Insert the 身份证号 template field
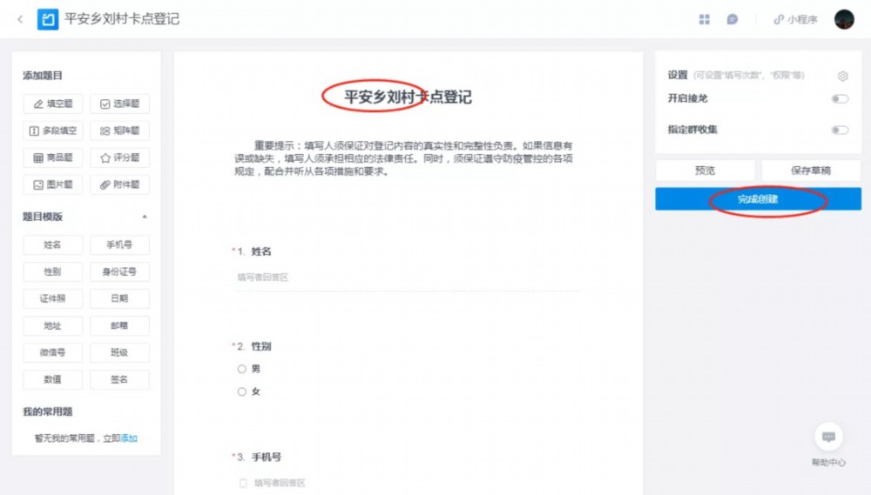The height and width of the screenshot is (495, 871). pos(119,271)
